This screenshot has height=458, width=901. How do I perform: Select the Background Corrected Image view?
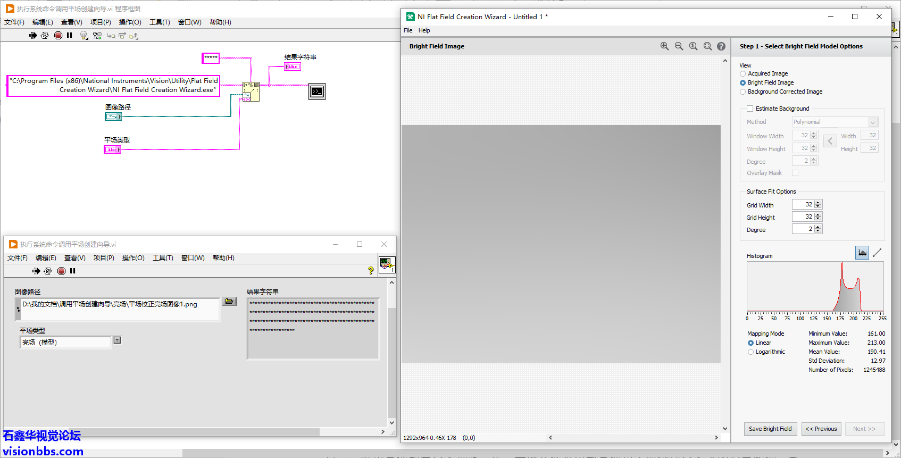(743, 92)
